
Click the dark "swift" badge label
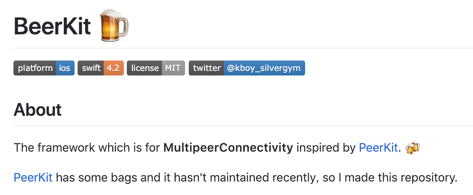[91, 68]
